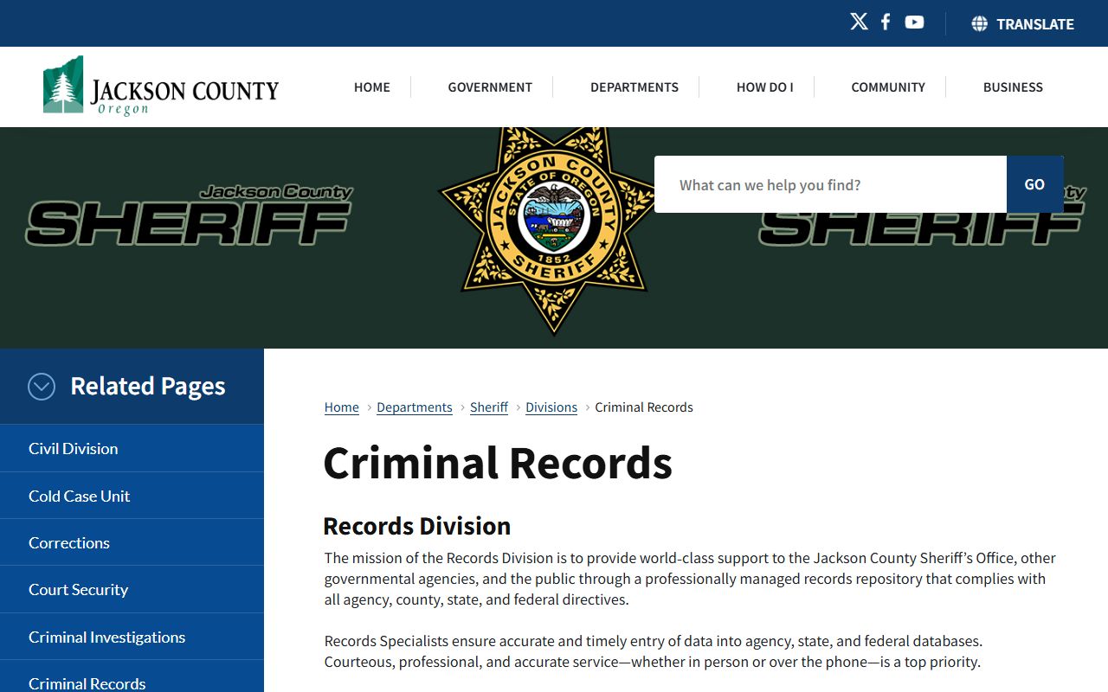Open the HOME menu item
This screenshot has height=692, width=1108.
[372, 87]
